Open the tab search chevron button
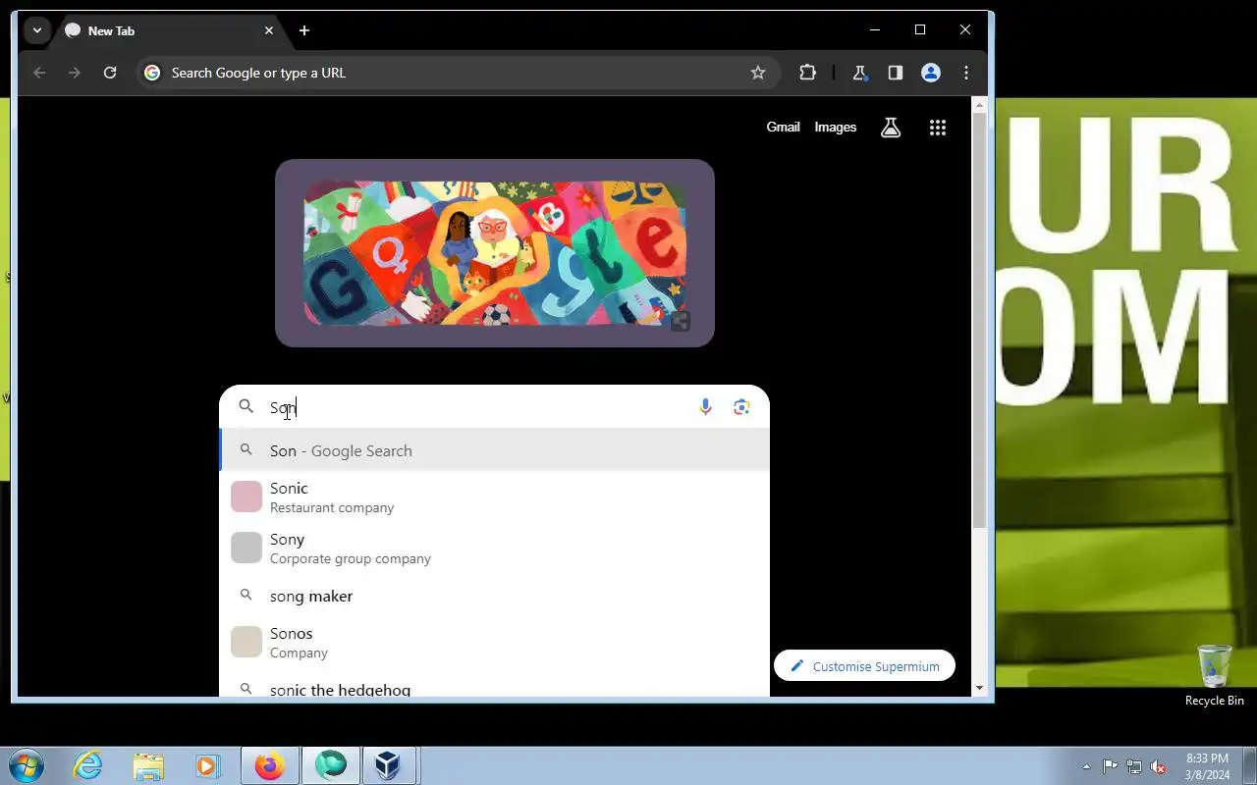The height and width of the screenshot is (785, 1257). pyautogui.click(x=36, y=30)
